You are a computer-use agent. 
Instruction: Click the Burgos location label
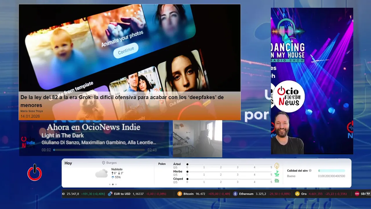point(112,163)
